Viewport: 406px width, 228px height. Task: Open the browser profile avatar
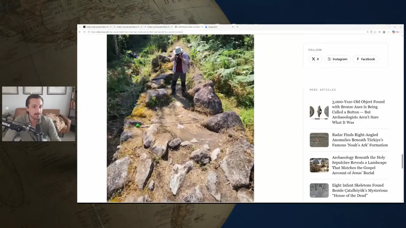click(x=384, y=32)
